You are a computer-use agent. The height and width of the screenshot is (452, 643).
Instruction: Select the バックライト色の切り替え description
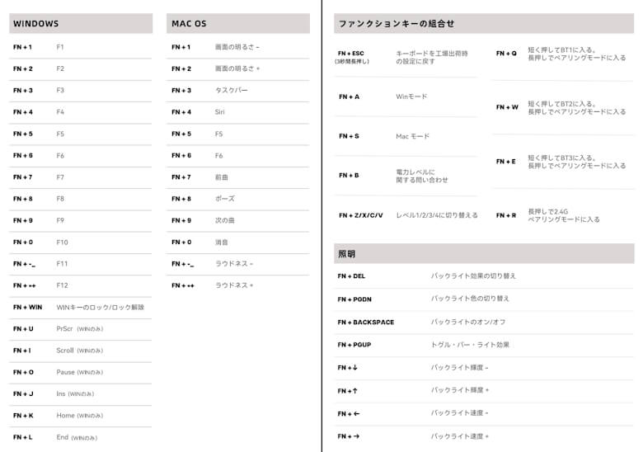point(470,299)
